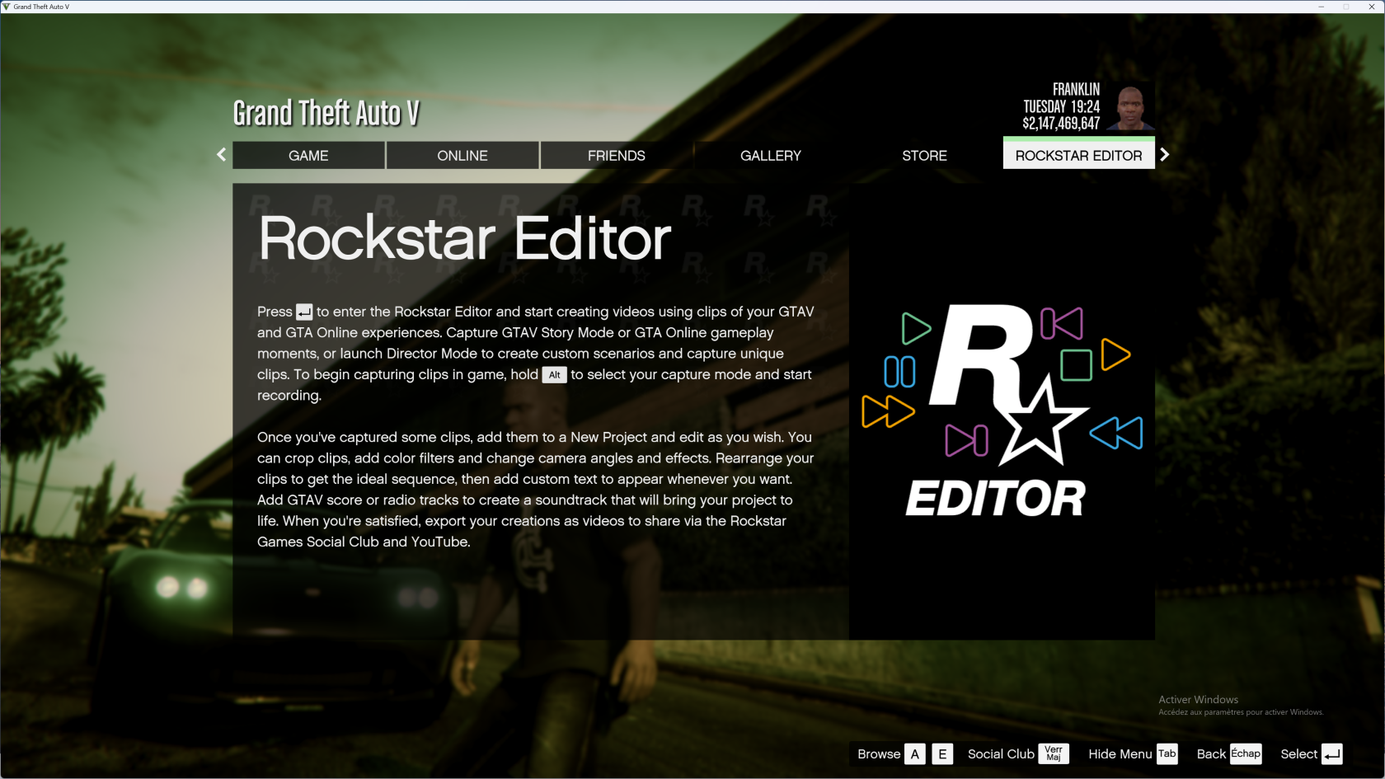
Task: Click the Tab key icon for Hide Menu
Action: (1167, 754)
